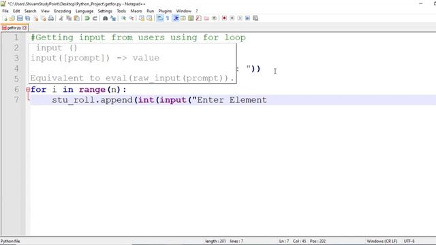Collapse the for loop fold marker at line 6
This screenshot has height=245, width=436.
click(28, 89)
